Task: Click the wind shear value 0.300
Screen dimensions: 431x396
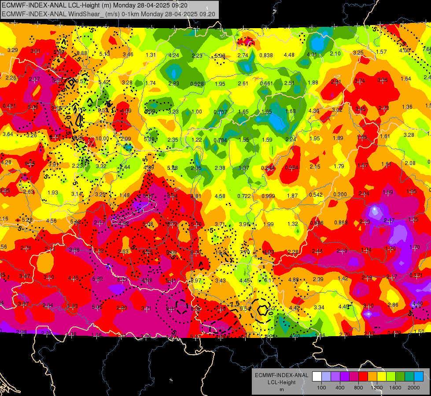Action: [340, 194]
